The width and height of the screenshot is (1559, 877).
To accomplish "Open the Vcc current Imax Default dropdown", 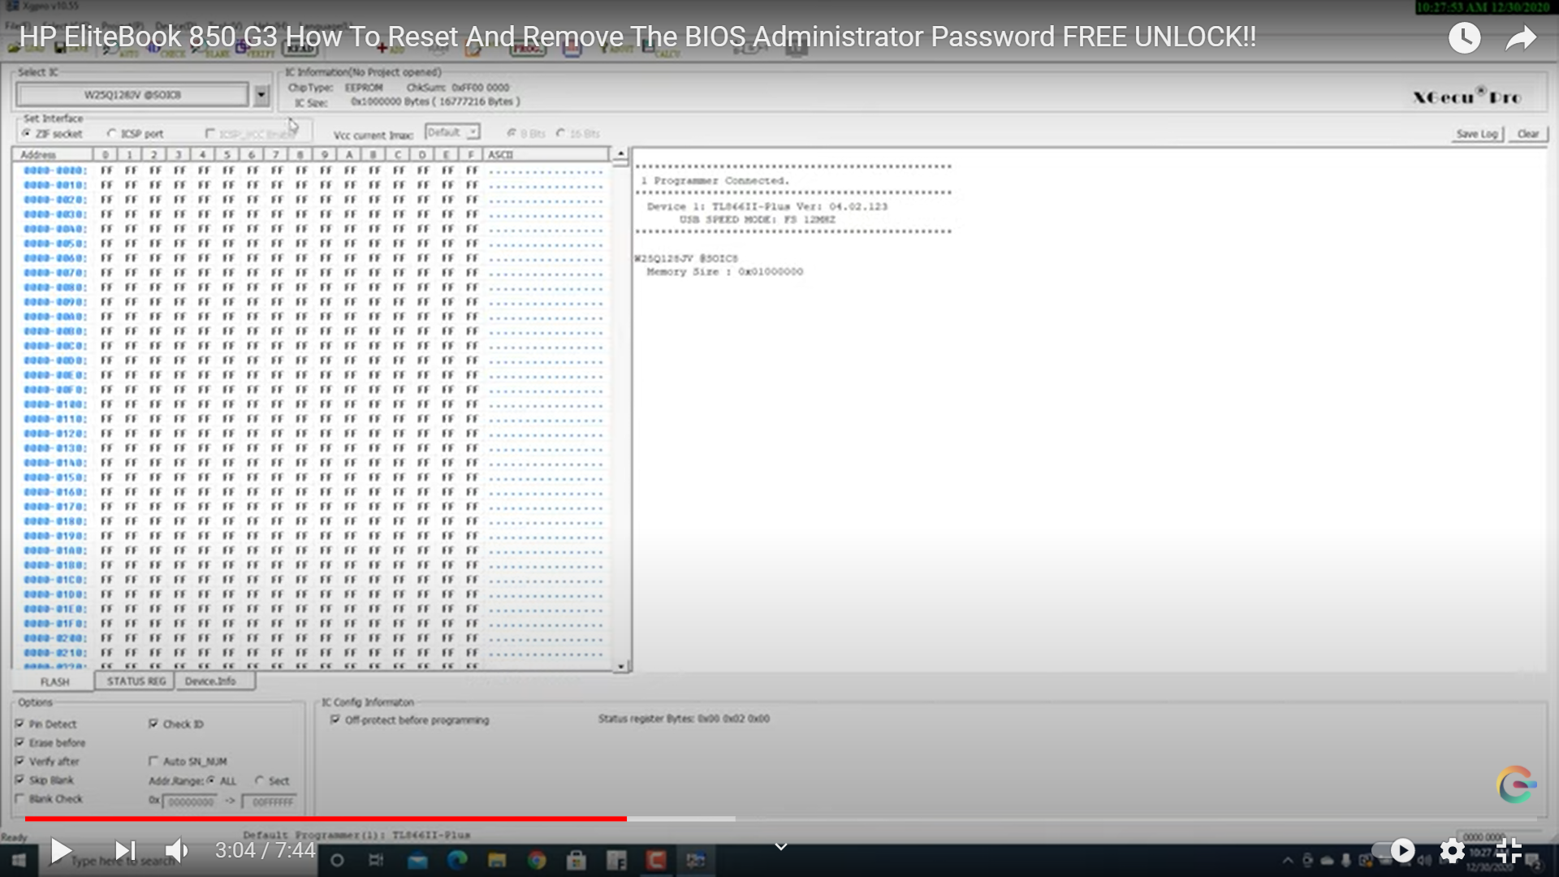I will click(x=452, y=132).
